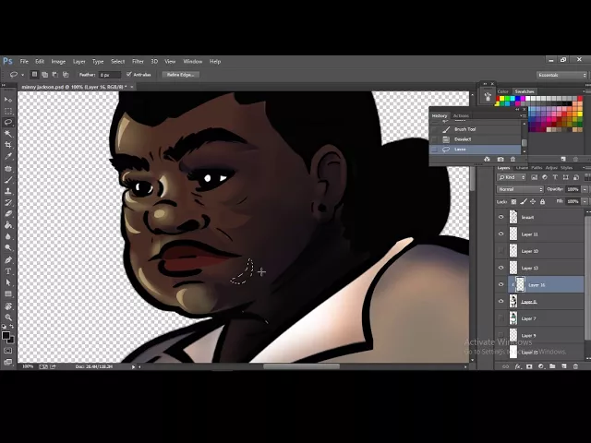This screenshot has height=443, width=591.
Task: Select the Healing Brush tool
Action: pyautogui.click(x=8, y=168)
